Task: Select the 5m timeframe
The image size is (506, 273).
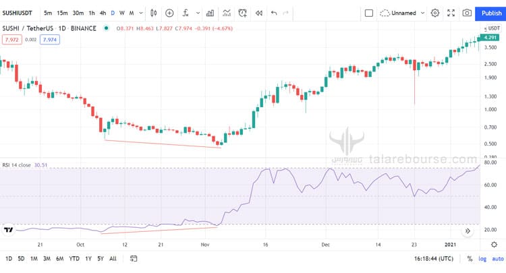Action: click(48, 13)
